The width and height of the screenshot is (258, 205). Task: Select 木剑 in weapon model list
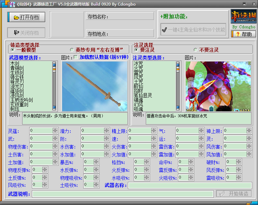click(15, 63)
